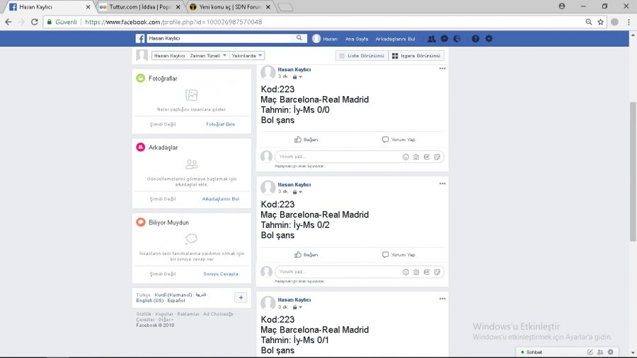Open the three-dots menu on the İy-Ms 0/2 post
The height and width of the screenshot is (358, 637).
(x=442, y=184)
